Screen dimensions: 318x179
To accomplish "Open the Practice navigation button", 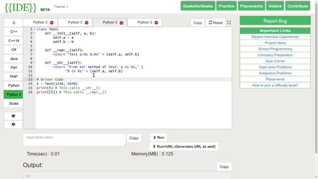I will 227,6.
